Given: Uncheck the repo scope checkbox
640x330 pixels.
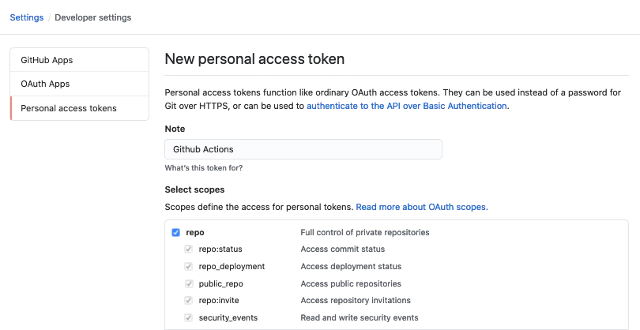Looking at the screenshot, I should pyautogui.click(x=175, y=233).
